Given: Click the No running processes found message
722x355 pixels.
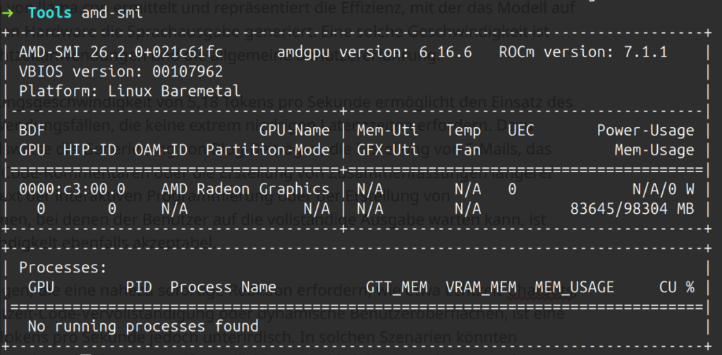Looking at the screenshot, I should [x=143, y=327].
